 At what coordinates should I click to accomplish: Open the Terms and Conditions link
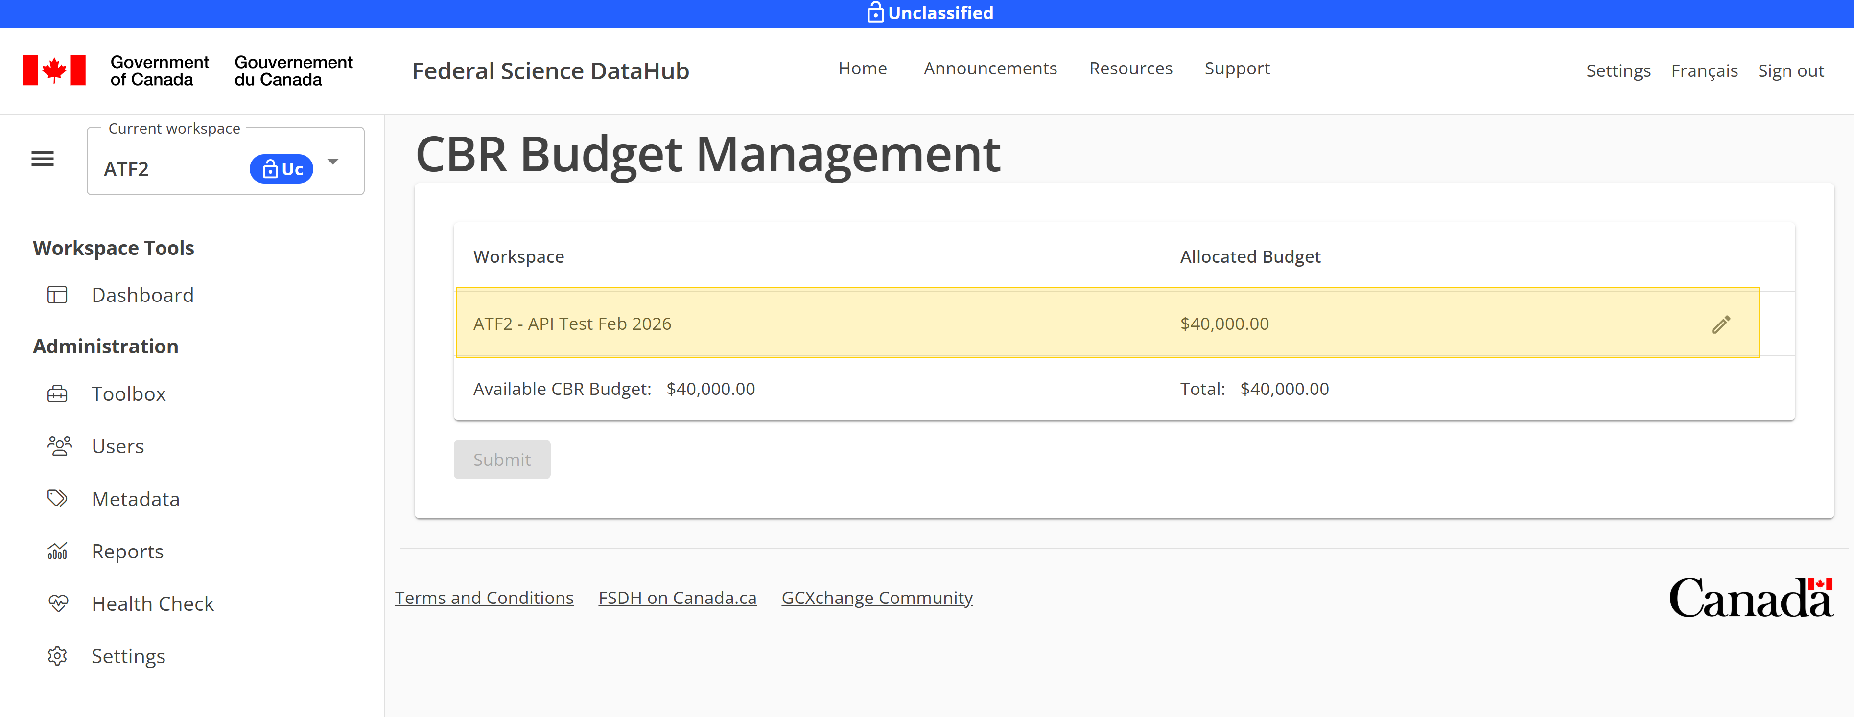tap(484, 597)
